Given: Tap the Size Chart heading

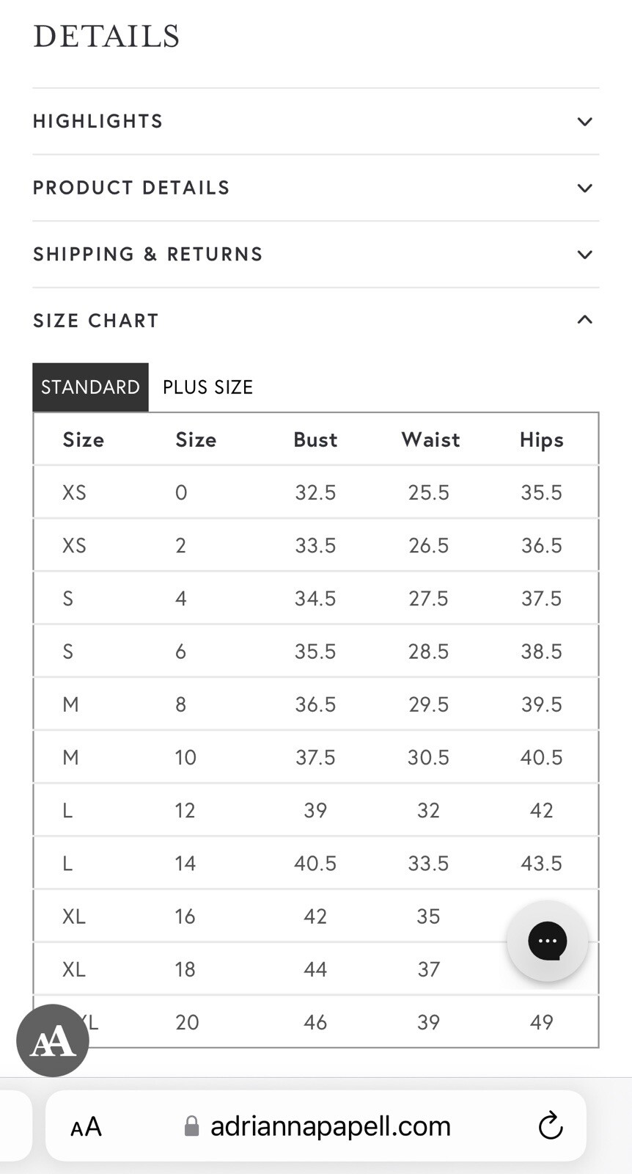Looking at the screenshot, I should click(96, 321).
